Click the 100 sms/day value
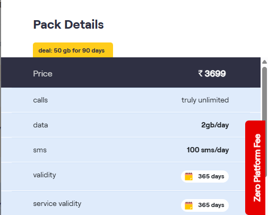 click(x=208, y=150)
